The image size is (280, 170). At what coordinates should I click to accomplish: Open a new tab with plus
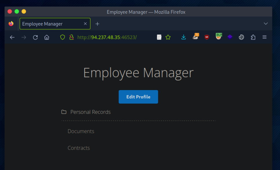click(x=97, y=24)
